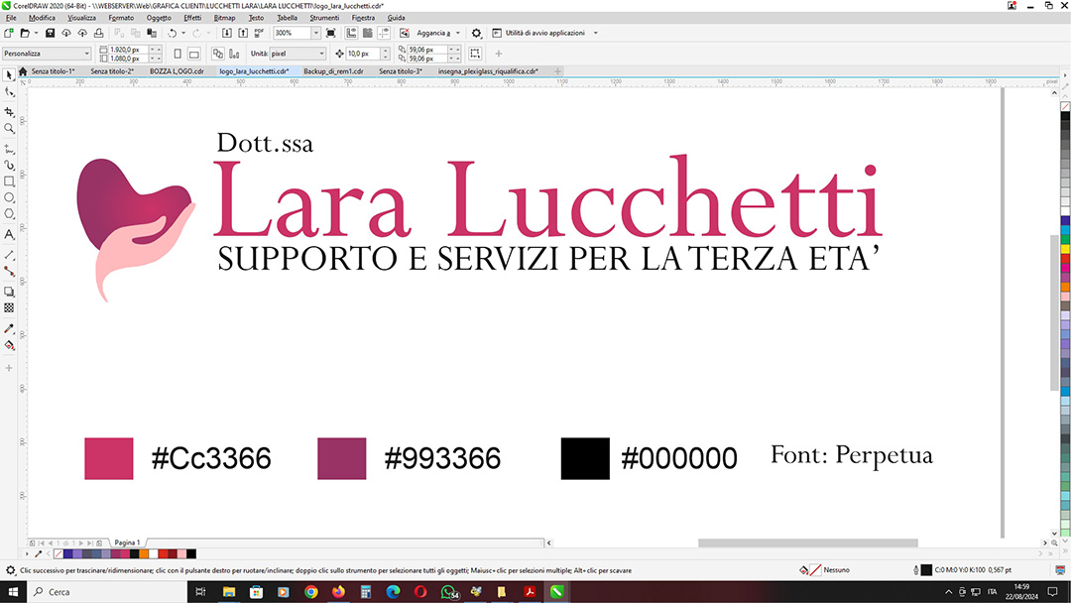Open the Options gear icon

click(x=476, y=33)
